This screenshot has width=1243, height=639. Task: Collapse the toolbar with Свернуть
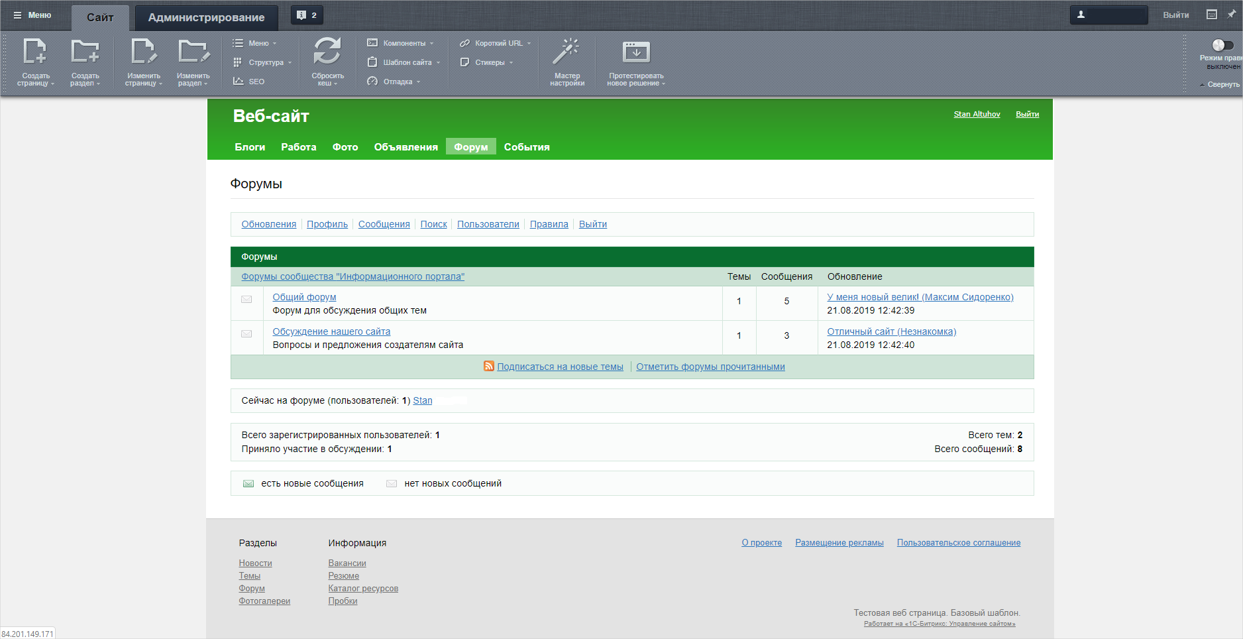click(1219, 84)
